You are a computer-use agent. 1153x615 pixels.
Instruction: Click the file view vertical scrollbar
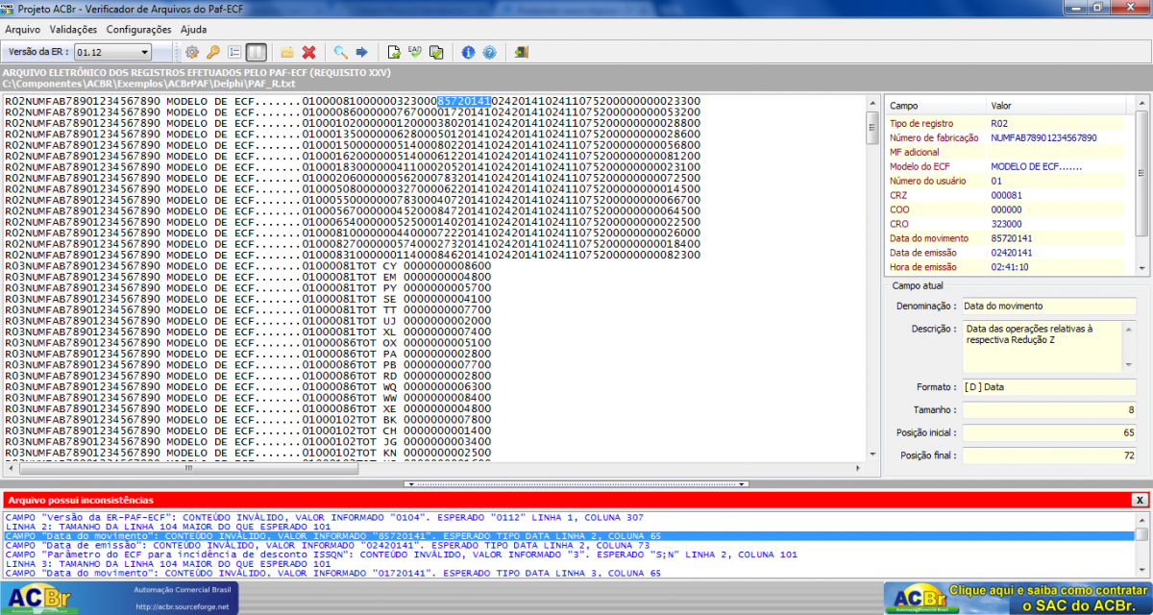[871, 278]
